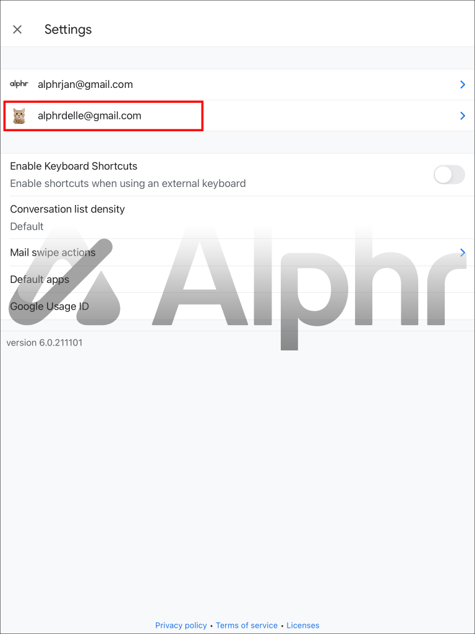
Task: Open alphrdelle@gmail.com account settings
Action: point(237,116)
